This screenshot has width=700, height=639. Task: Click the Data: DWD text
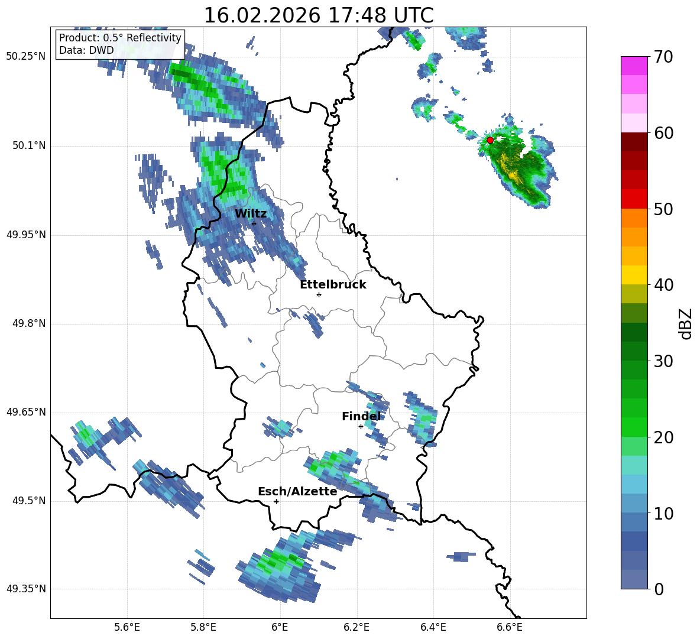coord(86,50)
